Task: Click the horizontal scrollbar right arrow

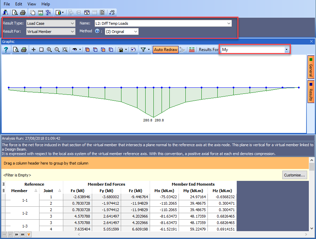Action: pyautogui.click(x=306, y=234)
